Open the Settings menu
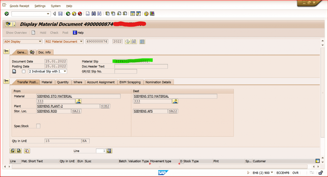The height and width of the screenshot is (177, 328). pos(40,6)
